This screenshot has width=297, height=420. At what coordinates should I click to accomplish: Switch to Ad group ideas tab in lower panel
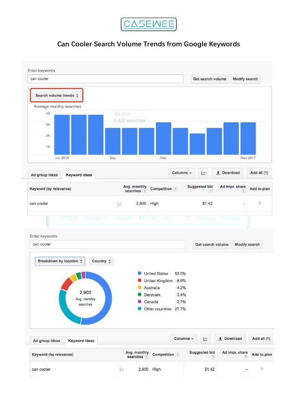pos(47,341)
